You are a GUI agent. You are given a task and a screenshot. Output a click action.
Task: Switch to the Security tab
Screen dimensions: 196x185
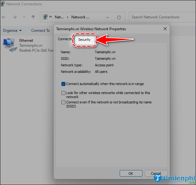pos(84,40)
